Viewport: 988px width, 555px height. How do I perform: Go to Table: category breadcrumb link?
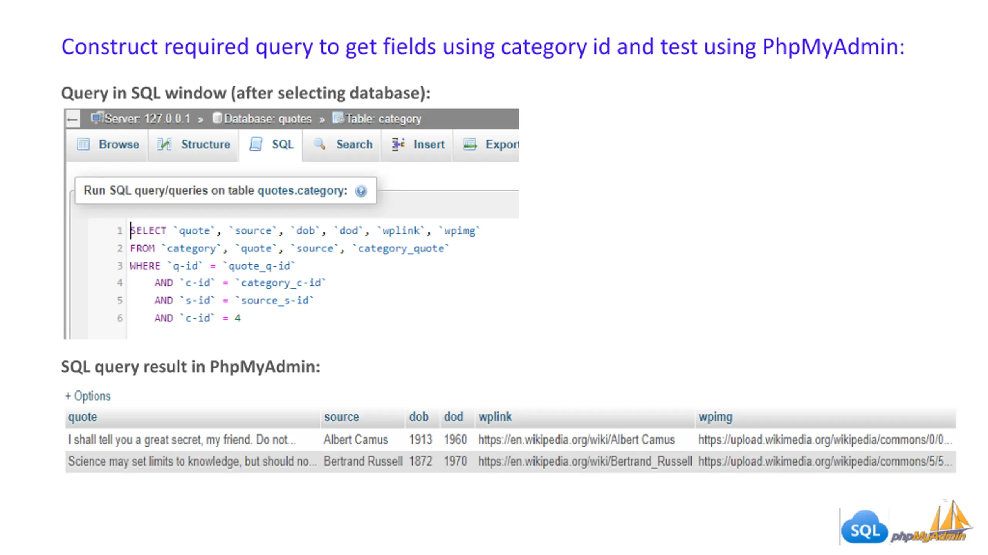[383, 119]
